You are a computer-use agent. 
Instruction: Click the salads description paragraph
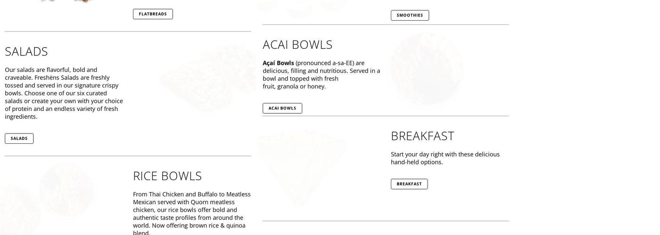click(64, 93)
